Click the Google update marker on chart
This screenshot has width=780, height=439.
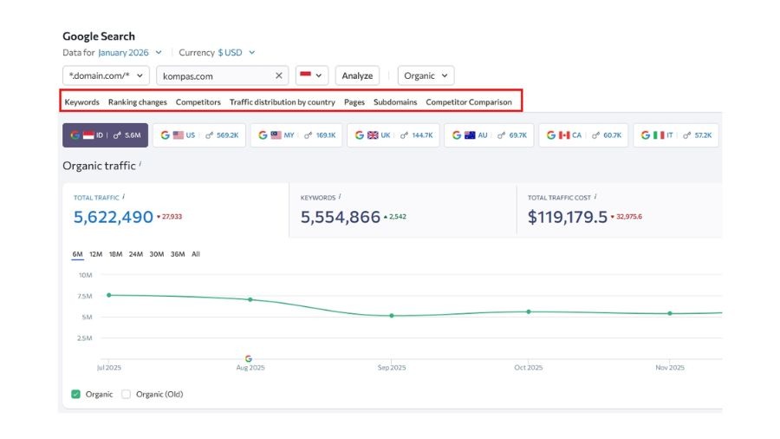pyautogui.click(x=249, y=358)
